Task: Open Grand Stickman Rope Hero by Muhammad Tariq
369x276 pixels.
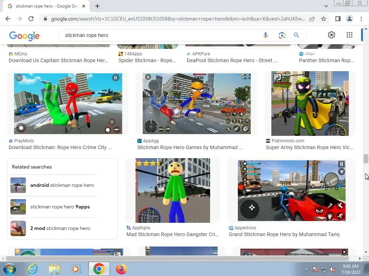Action: point(284,234)
